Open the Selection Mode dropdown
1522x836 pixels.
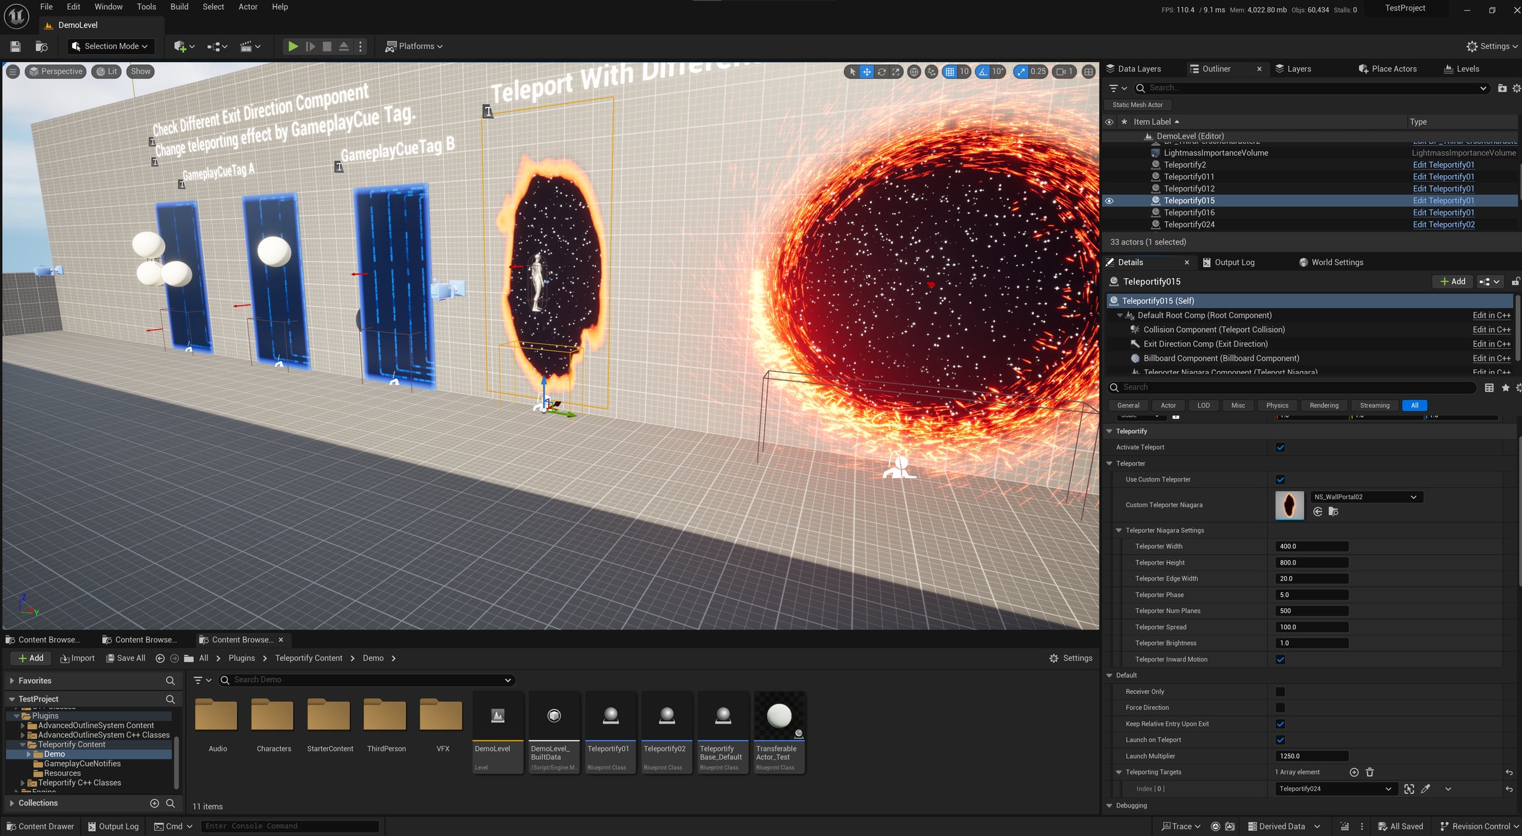pyautogui.click(x=110, y=46)
